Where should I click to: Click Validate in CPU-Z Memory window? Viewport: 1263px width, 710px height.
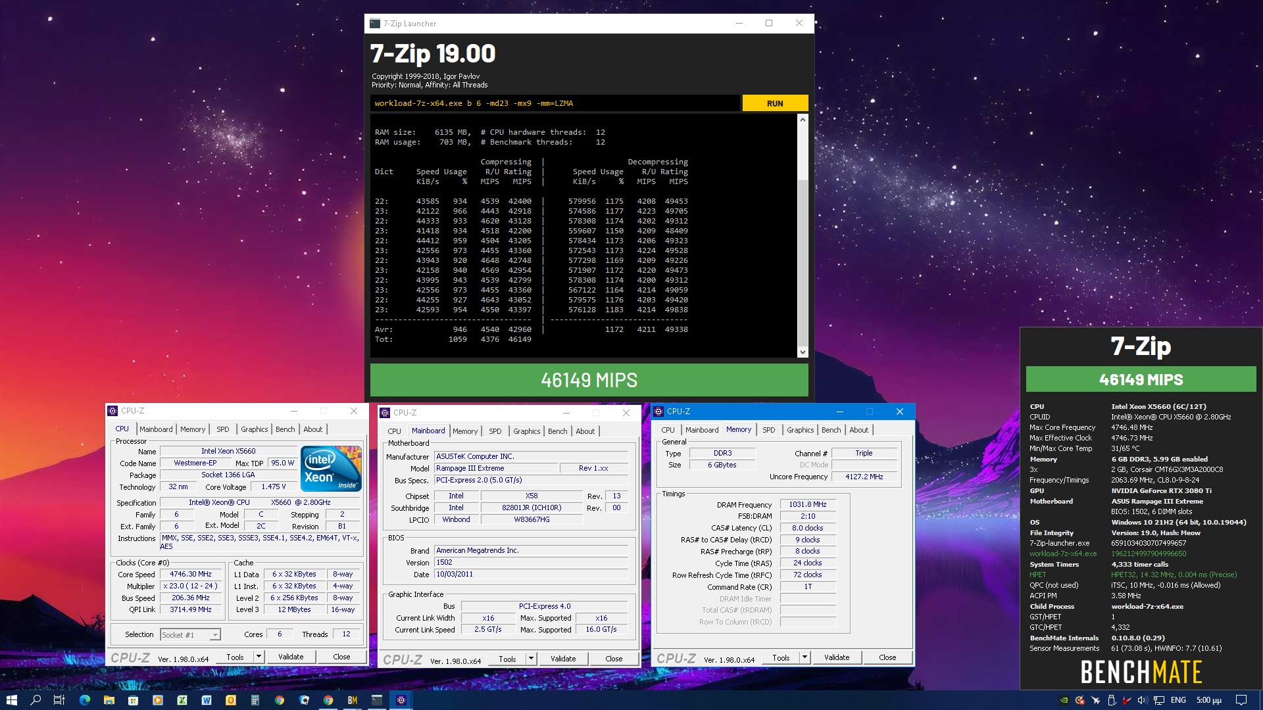837,657
